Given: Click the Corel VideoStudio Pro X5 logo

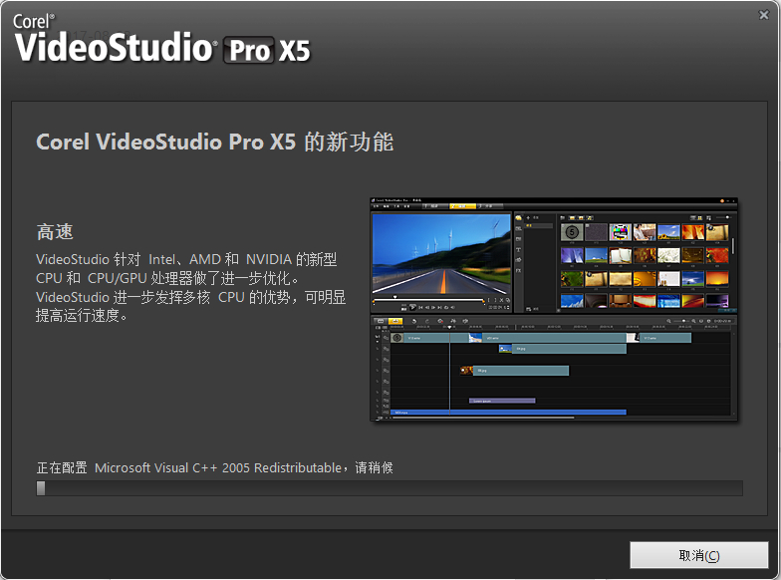Looking at the screenshot, I should pyautogui.click(x=162, y=39).
